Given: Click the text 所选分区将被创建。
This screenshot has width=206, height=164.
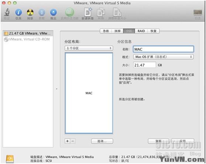Looking at the screenshot, I should pos(132,99).
